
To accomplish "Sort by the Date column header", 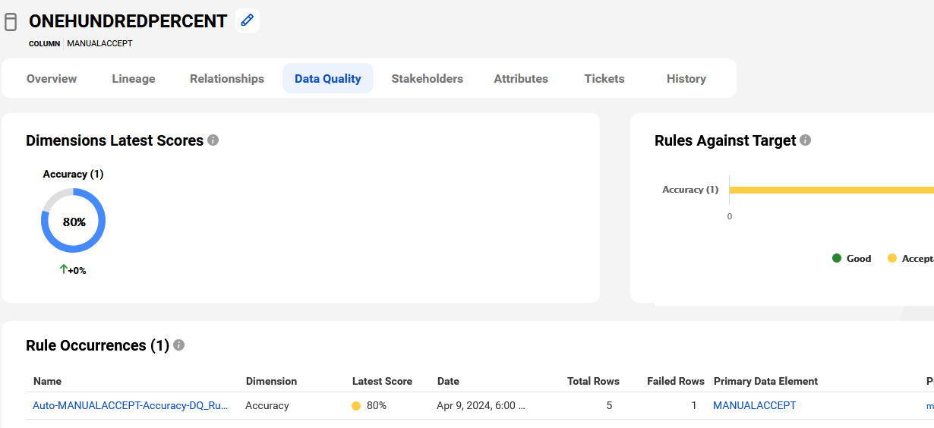I will [448, 381].
